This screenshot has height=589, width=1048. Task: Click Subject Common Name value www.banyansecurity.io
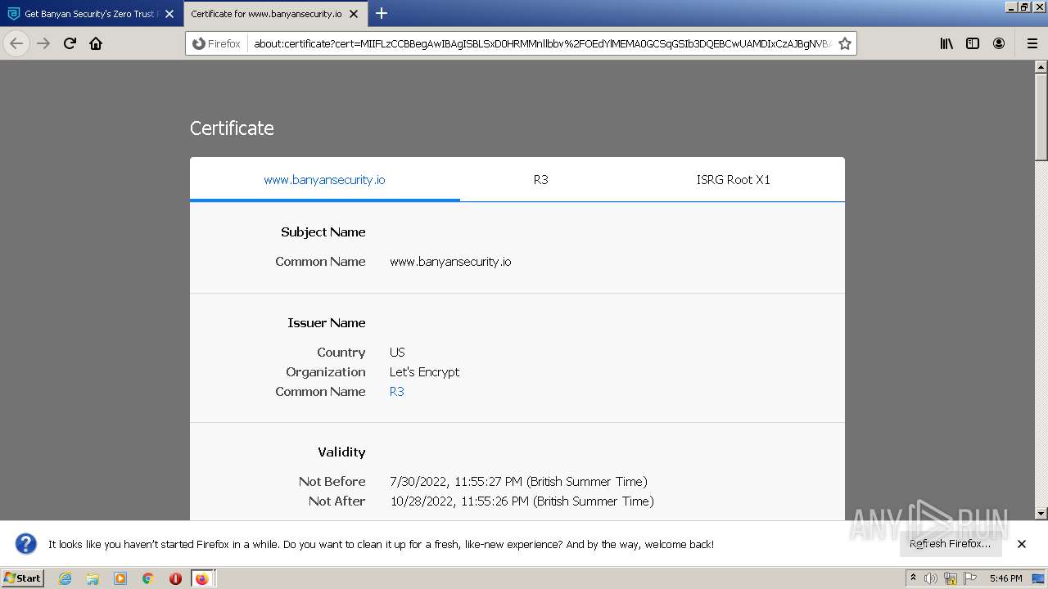[450, 262]
